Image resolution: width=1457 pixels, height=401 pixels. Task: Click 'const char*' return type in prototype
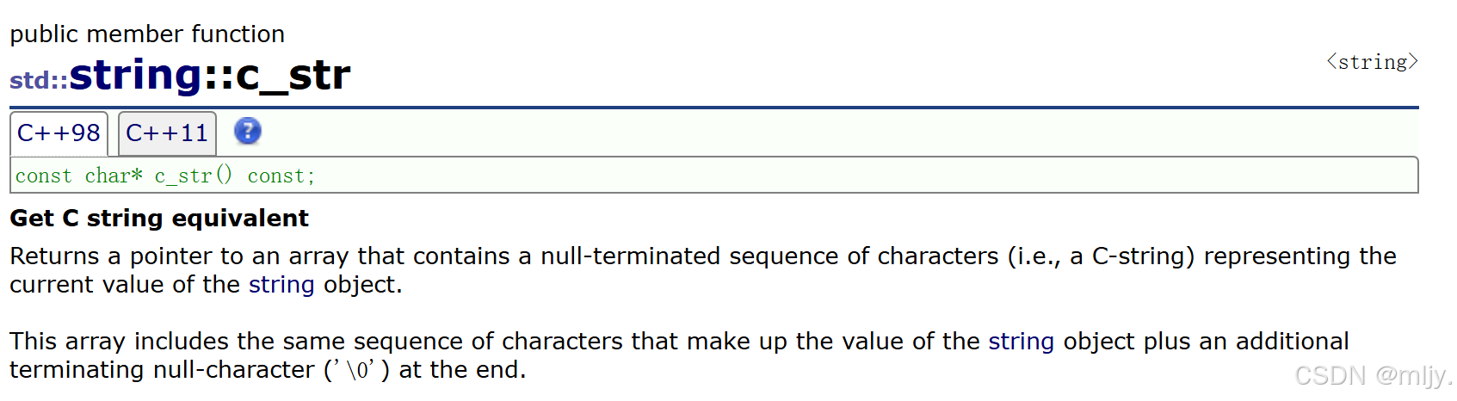79,176
